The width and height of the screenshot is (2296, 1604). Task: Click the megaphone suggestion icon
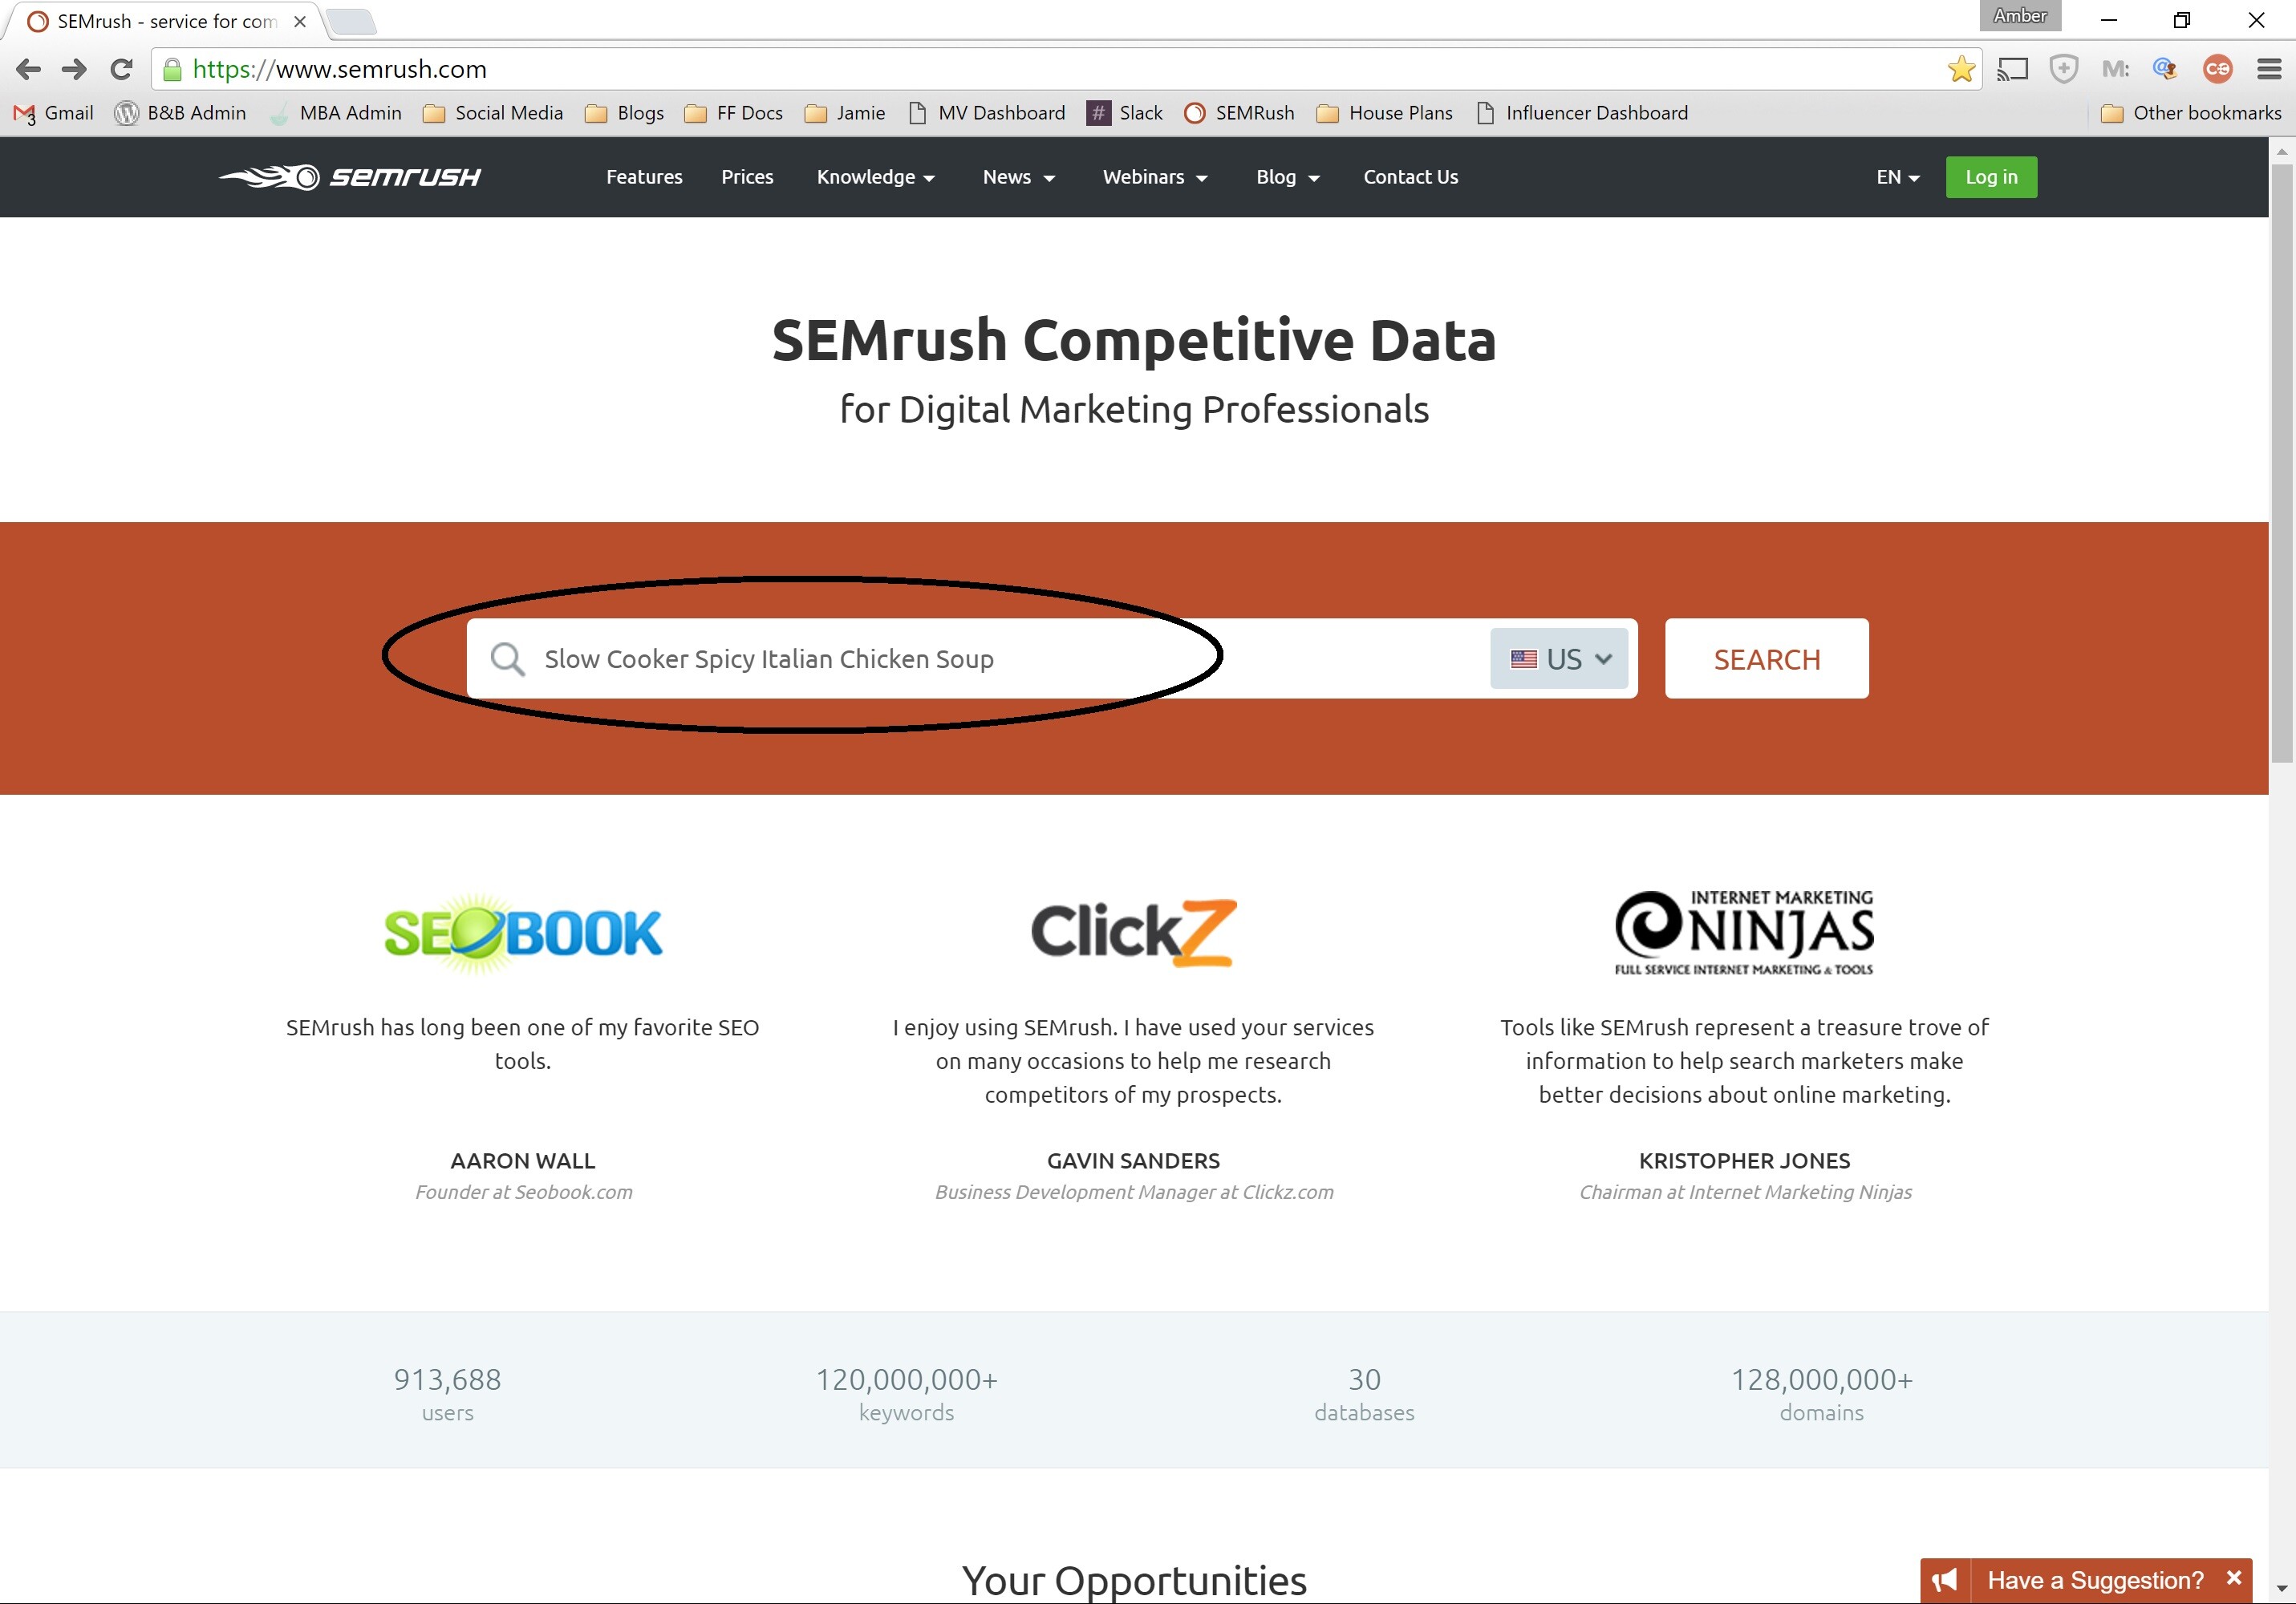pyautogui.click(x=1945, y=1580)
